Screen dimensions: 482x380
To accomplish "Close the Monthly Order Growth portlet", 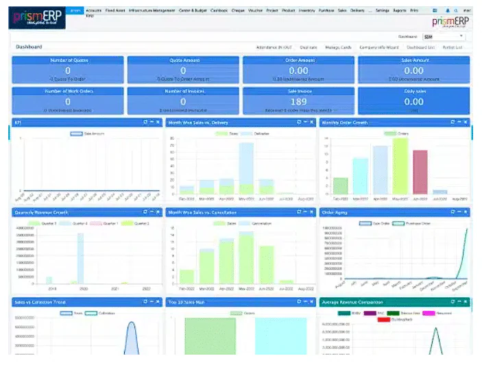I will [466, 122].
